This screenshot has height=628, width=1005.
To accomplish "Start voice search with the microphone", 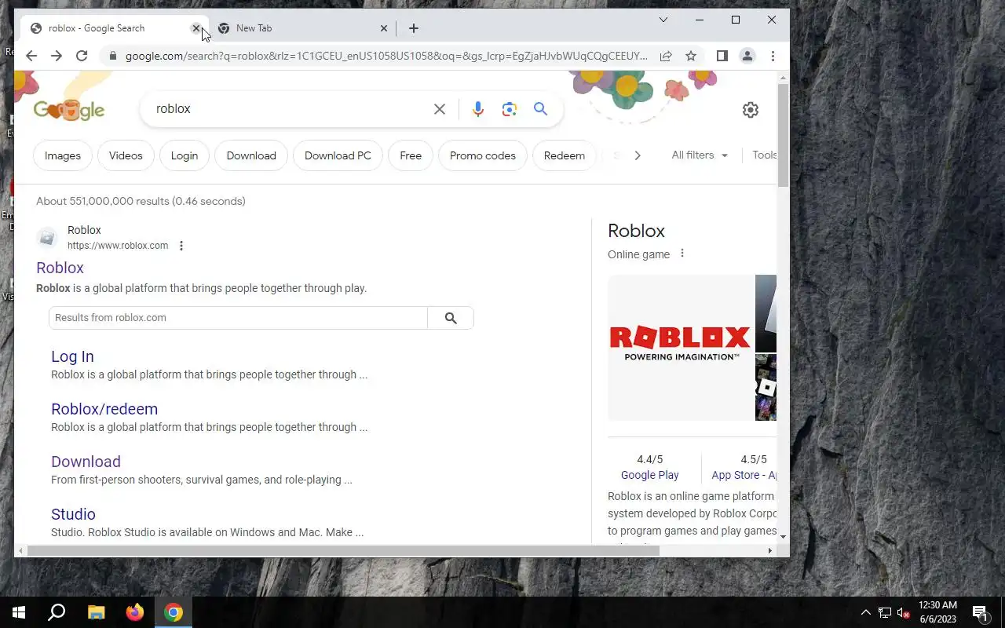I will tap(477, 109).
